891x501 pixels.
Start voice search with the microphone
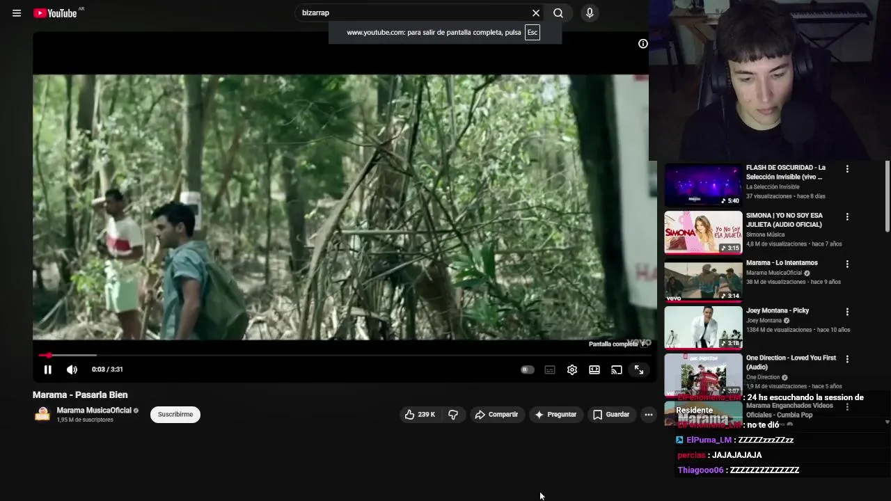(590, 13)
